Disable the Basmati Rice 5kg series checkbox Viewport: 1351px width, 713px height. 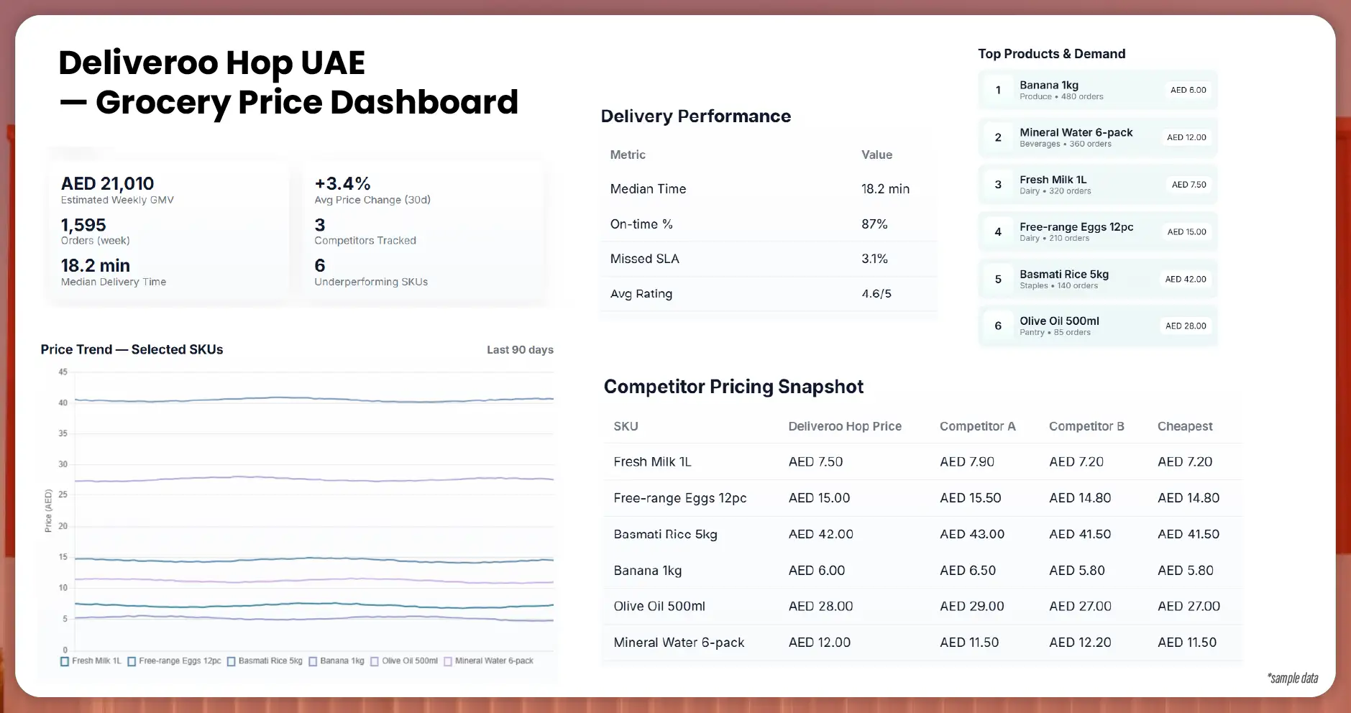tap(230, 660)
